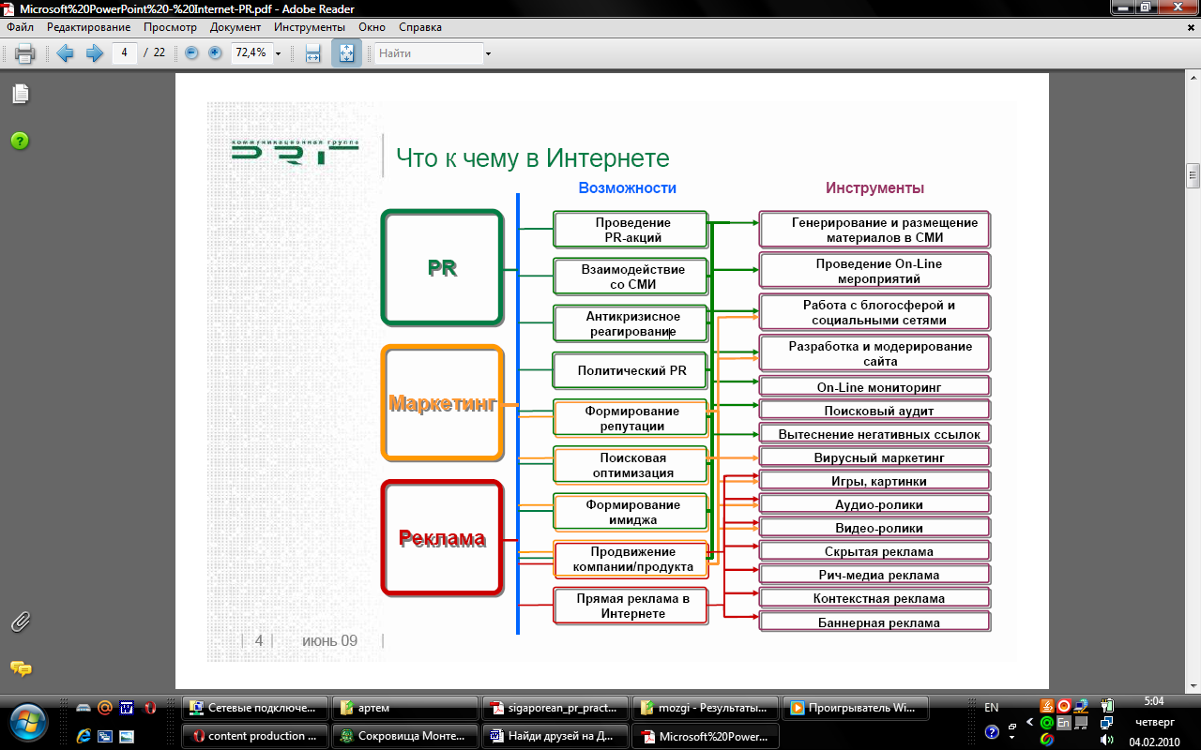Viewport: 1201px width, 750px height.
Task: Expand the zoom percentage dropdown arrow
Action: (x=279, y=54)
